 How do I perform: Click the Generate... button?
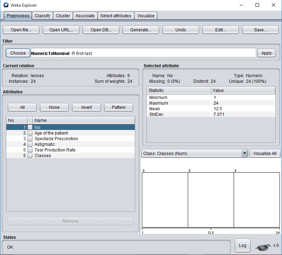(x=141, y=30)
